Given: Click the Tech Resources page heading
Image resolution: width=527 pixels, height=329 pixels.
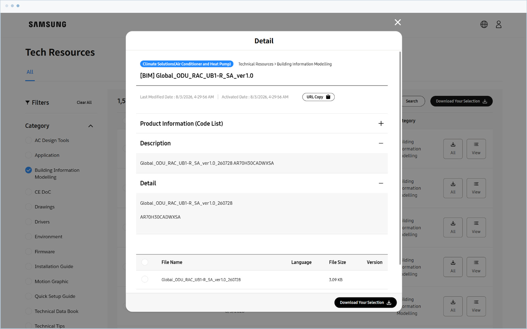Looking at the screenshot, I should [60, 52].
